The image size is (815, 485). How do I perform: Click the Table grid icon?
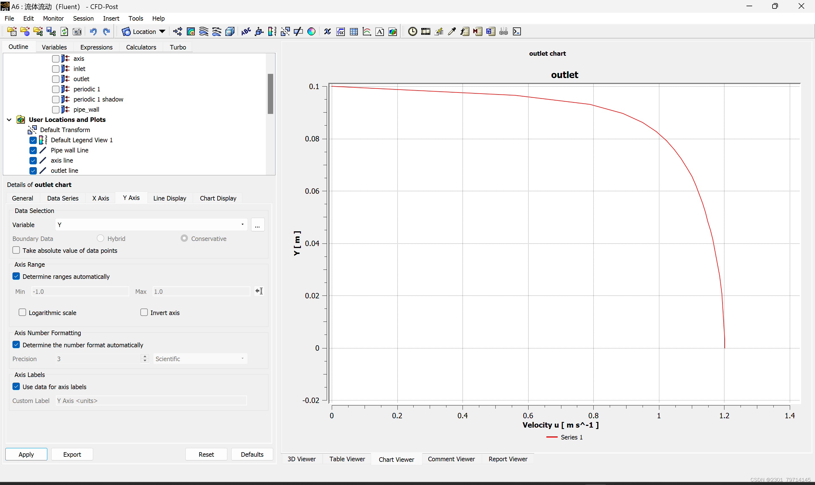click(354, 32)
